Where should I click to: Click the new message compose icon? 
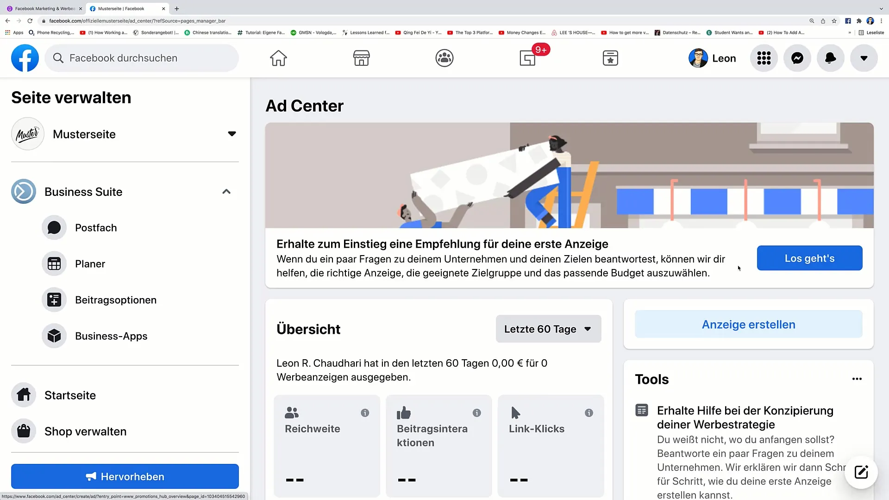(x=861, y=472)
